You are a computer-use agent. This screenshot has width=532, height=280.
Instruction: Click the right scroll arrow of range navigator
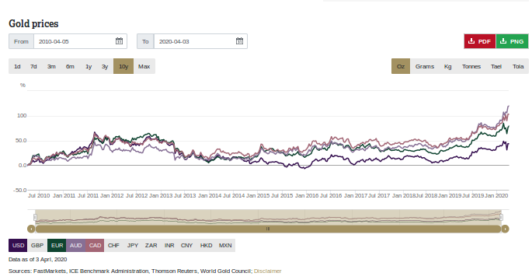pos(505,229)
